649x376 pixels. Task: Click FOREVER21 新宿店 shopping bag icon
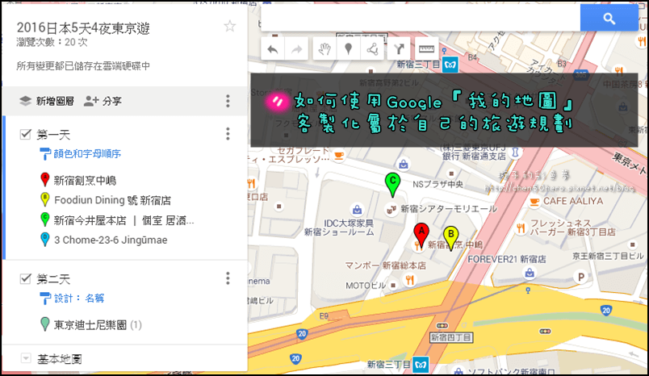[x=529, y=273]
